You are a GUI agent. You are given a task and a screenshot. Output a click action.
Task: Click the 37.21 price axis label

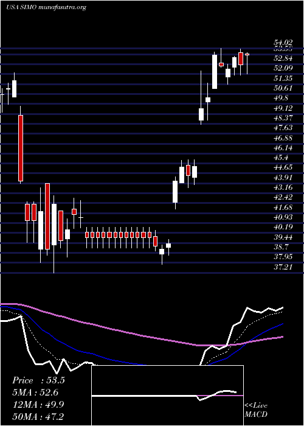click(x=283, y=267)
